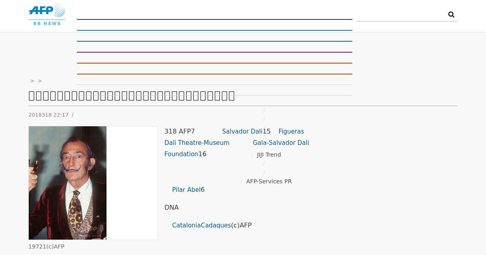
Task: Visit the Gala-Salvador Dali link
Action: pos(281,143)
